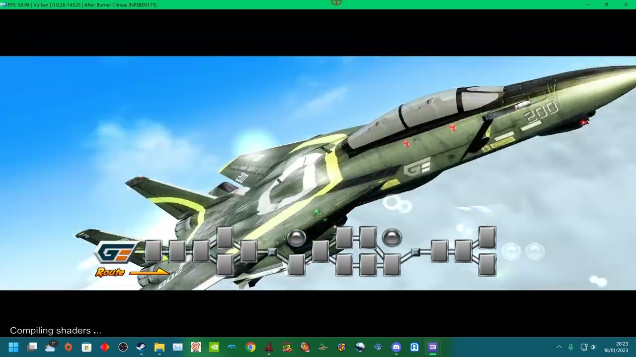Open the Windows Start menu
This screenshot has height=357, width=636.
click(x=13, y=347)
